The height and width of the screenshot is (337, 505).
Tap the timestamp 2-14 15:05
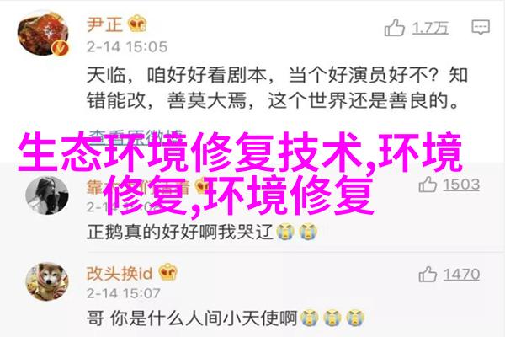tap(127, 47)
